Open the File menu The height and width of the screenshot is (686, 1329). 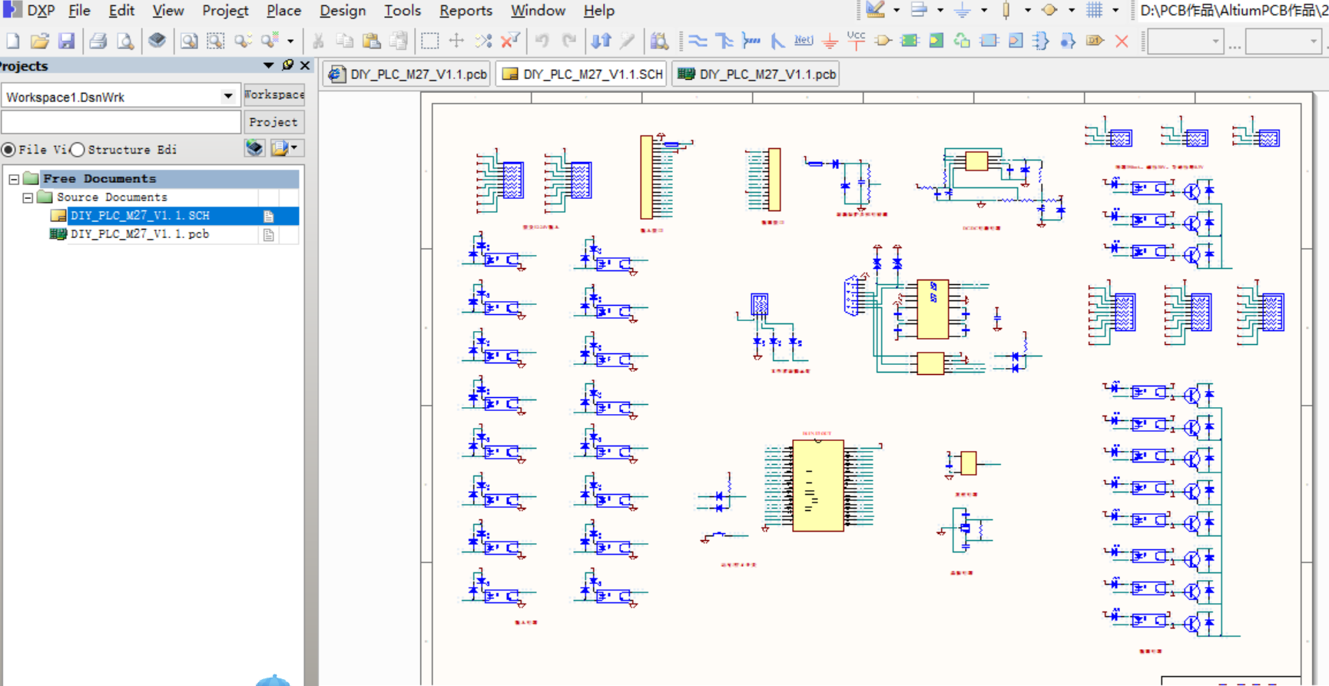(x=79, y=11)
